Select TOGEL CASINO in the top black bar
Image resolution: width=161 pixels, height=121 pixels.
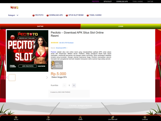tap(137, 1)
